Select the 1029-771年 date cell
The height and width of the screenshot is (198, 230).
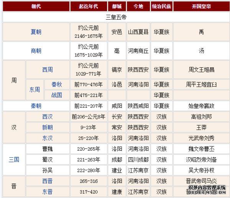click(89, 70)
